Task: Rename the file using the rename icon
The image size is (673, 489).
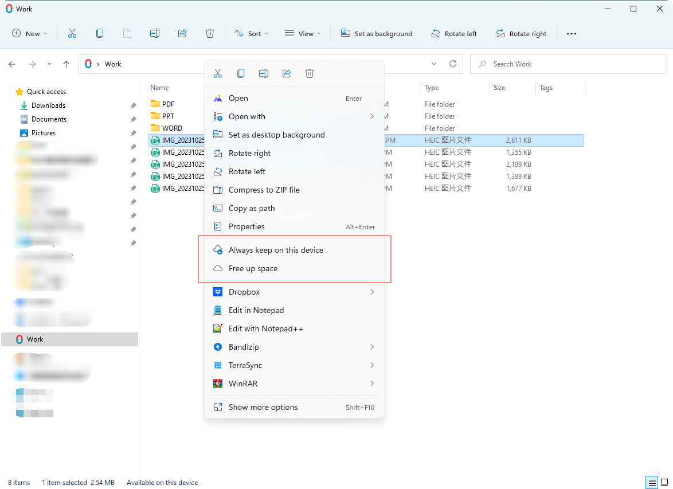Action: tap(264, 73)
